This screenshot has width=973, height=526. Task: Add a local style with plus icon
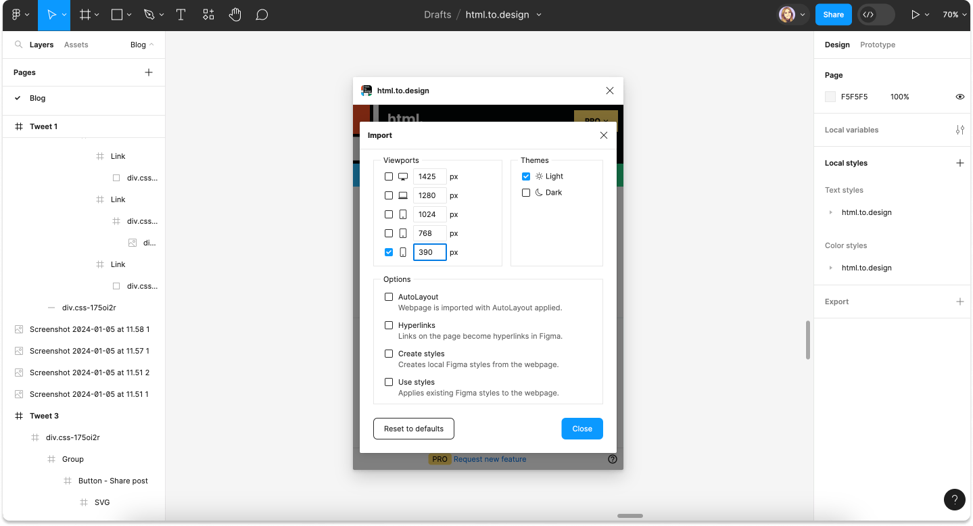pyautogui.click(x=959, y=163)
